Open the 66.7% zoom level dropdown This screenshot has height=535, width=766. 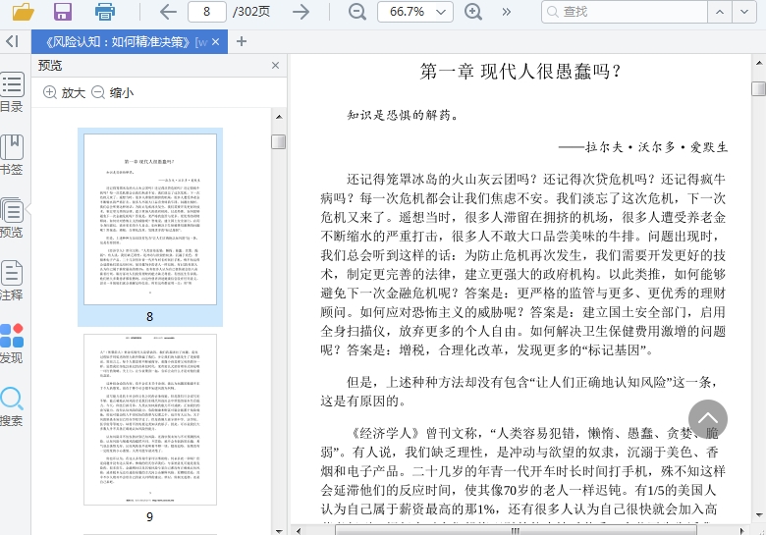415,12
